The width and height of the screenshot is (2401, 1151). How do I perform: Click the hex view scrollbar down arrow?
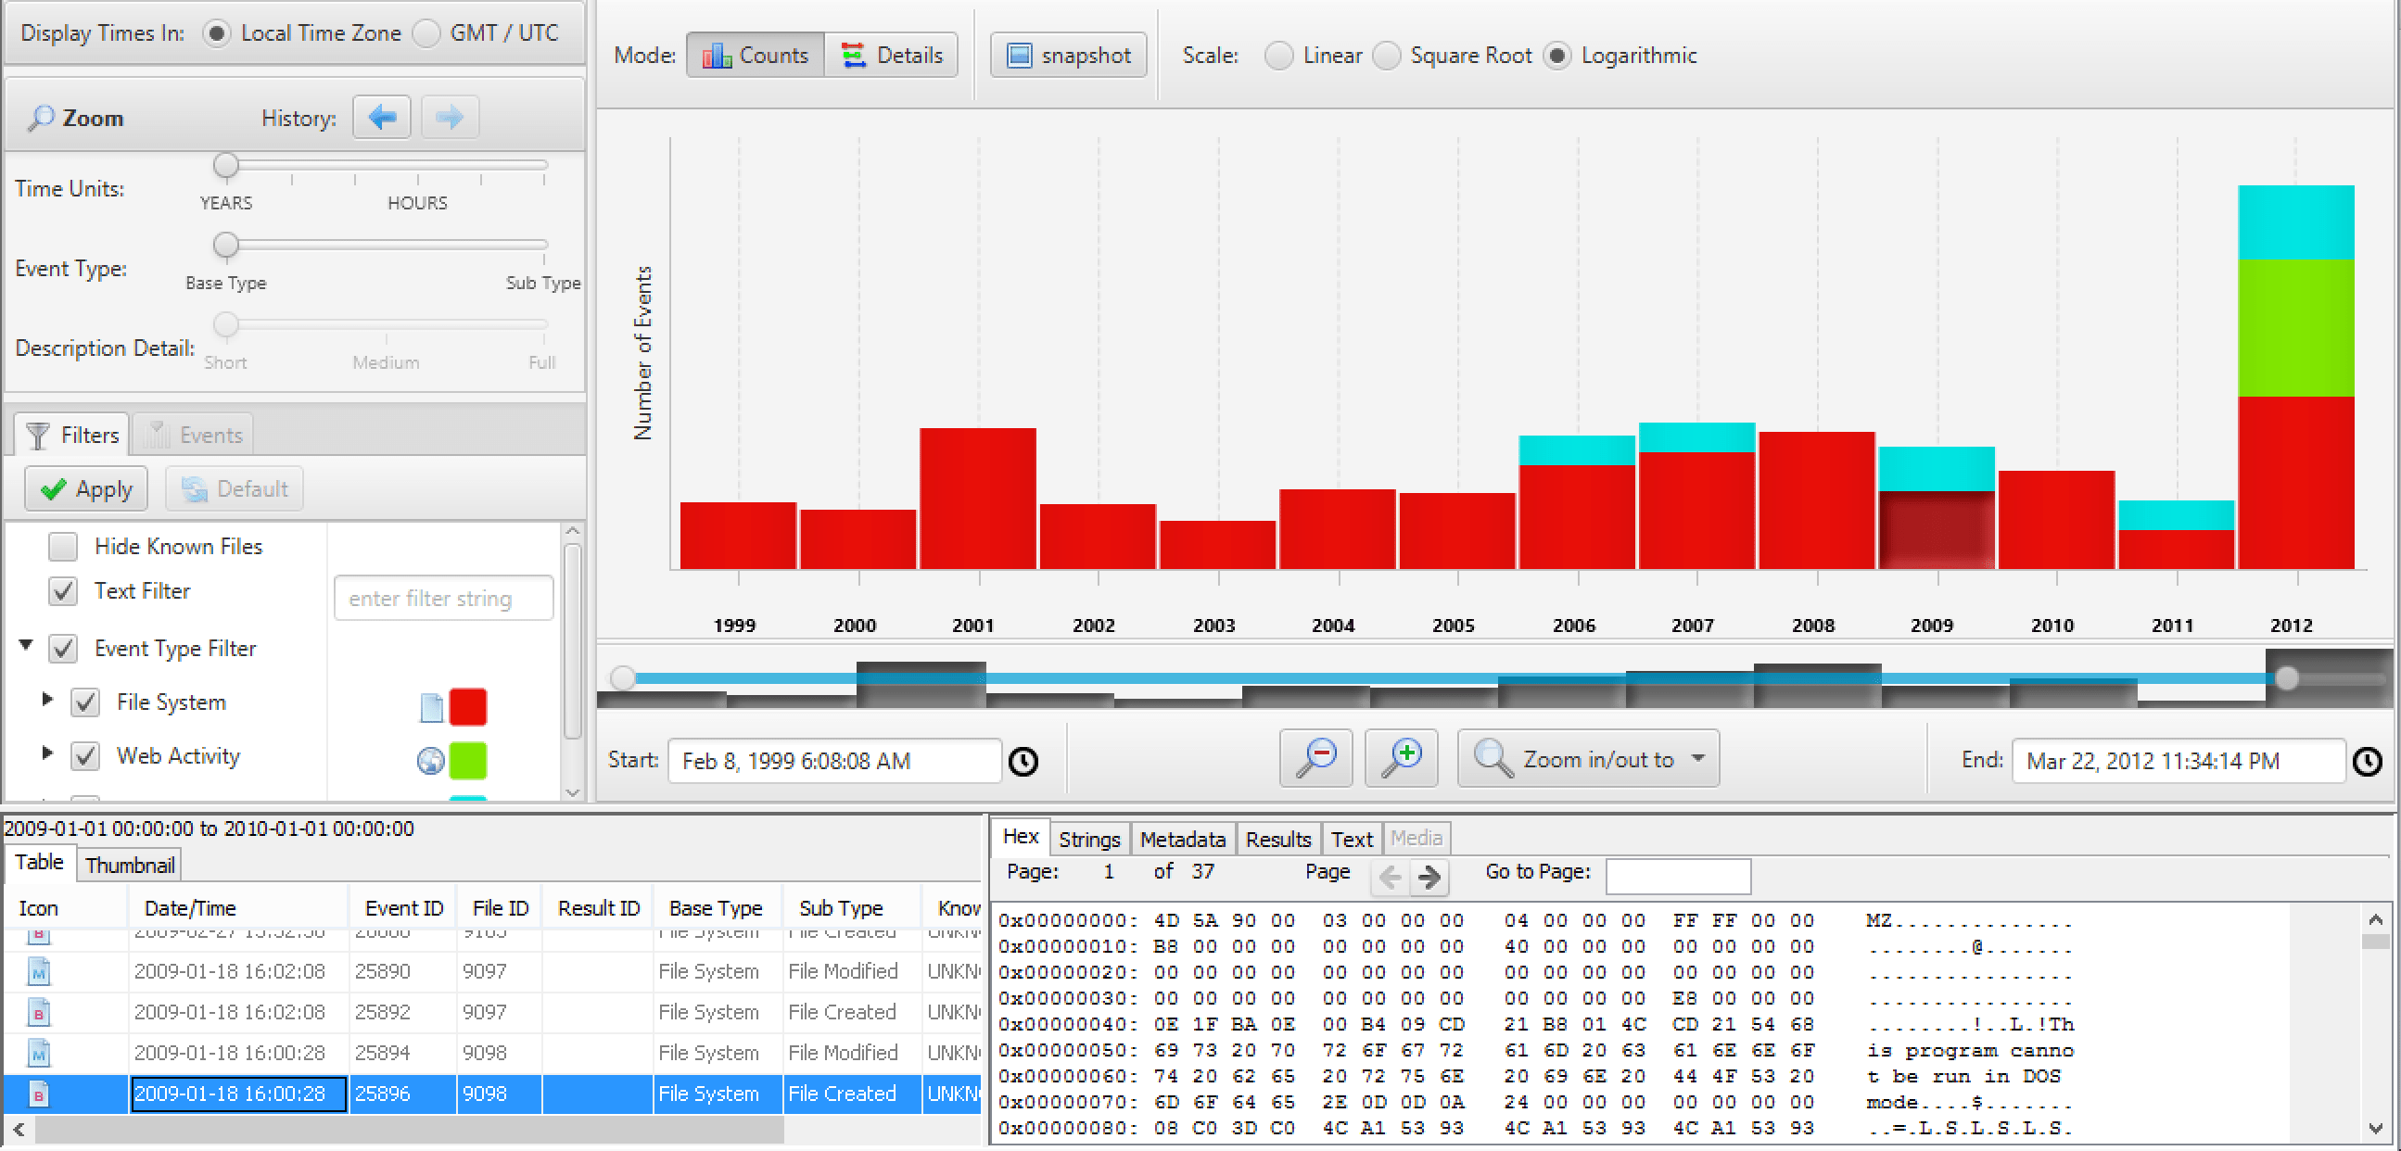click(2376, 1129)
